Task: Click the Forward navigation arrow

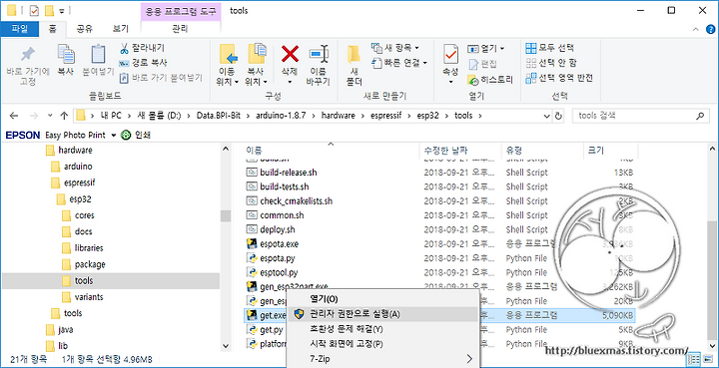Action: click(34, 116)
